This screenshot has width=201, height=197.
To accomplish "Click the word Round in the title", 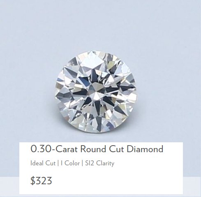I will [93, 149].
